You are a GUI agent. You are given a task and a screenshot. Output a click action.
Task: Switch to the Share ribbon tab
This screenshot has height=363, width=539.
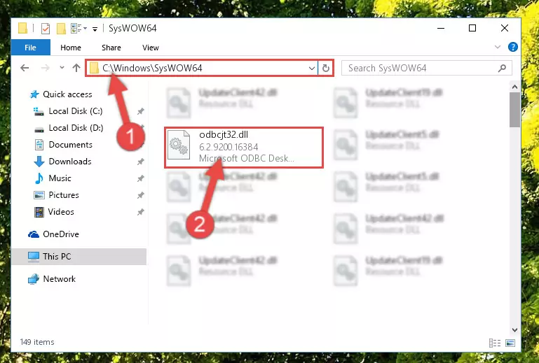click(x=111, y=48)
